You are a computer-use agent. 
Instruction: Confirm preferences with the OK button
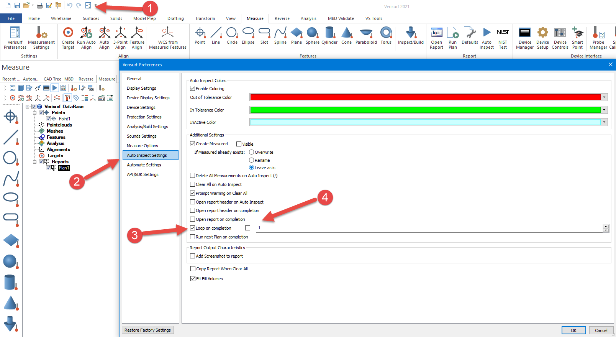click(x=573, y=330)
